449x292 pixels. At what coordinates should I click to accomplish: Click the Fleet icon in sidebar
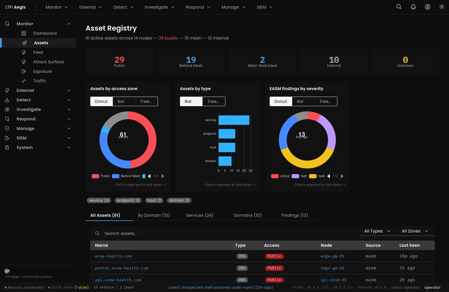tap(24, 52)
